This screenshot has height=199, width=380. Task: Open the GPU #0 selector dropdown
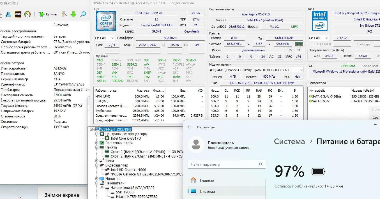[319, 38]
